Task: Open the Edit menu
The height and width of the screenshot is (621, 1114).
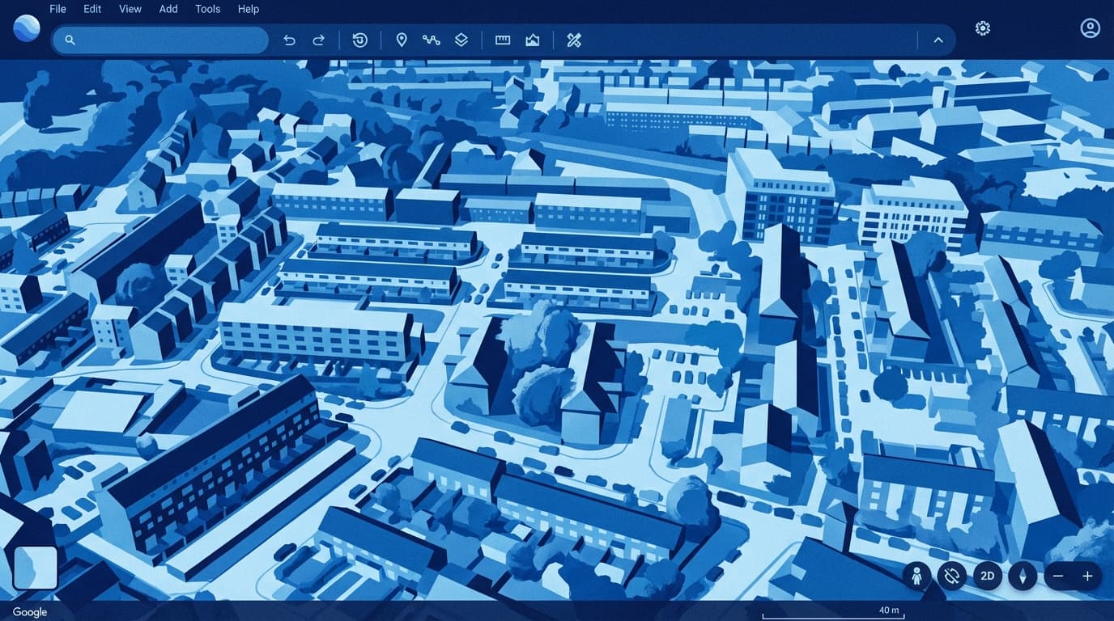Action: 92,9
